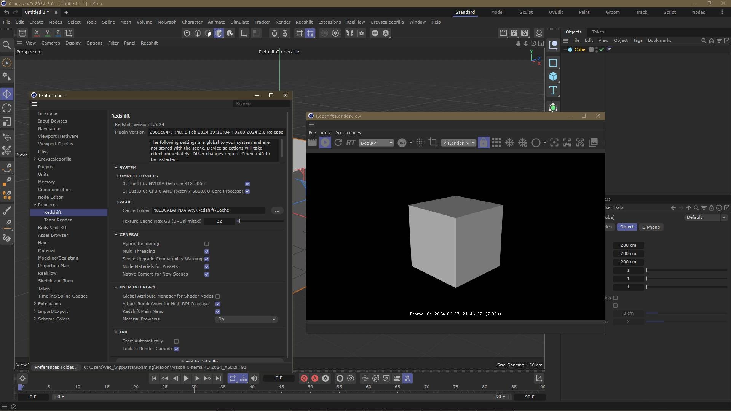This screenshot has width=731, height=411.
Task: Select Team Render in preferences tree
Action: (x=57, y=220)
